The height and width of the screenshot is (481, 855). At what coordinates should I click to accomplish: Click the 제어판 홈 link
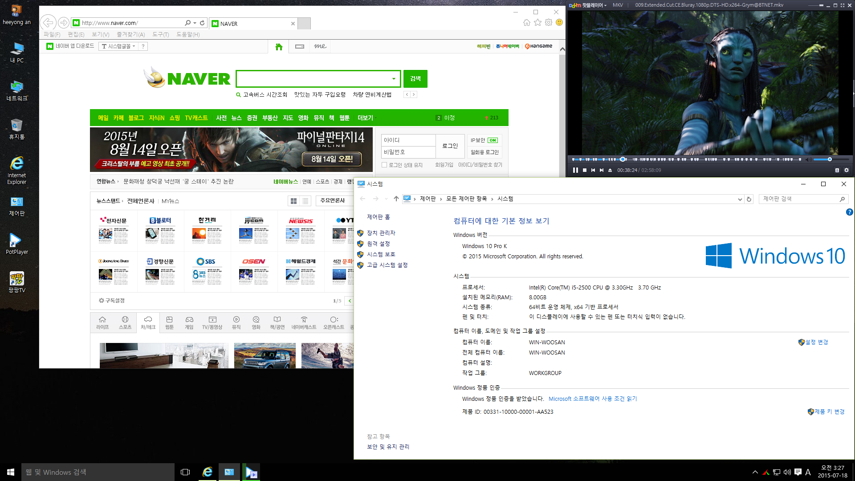pos(379,217)
